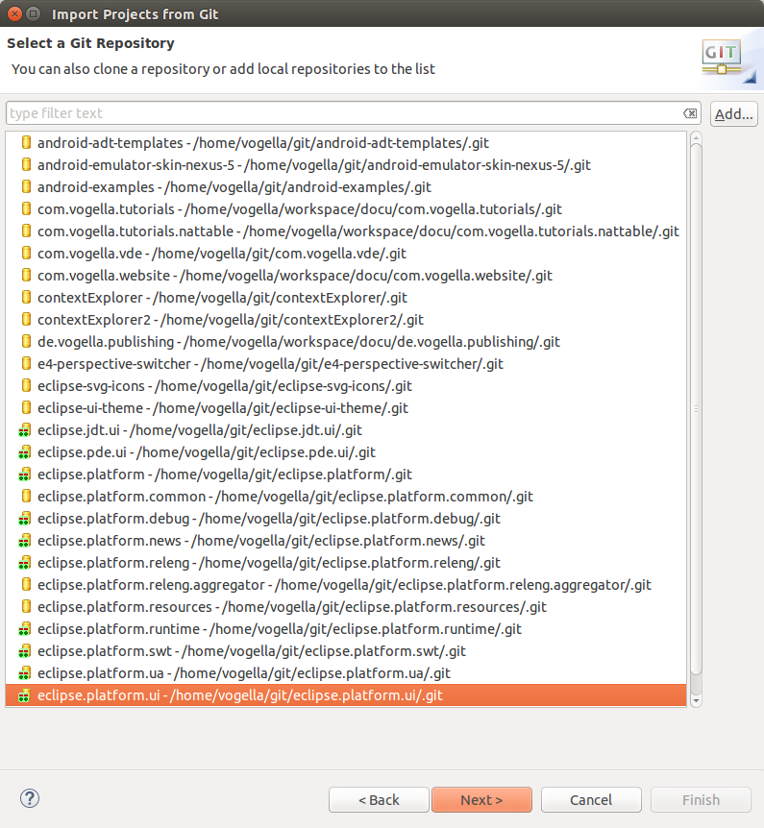The image size is (764, 828).
Task: Click the android-examples repository icon
Action: 26,187
